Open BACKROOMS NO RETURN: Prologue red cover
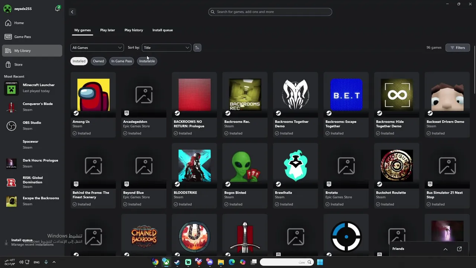This screenshot has width=476, height=268. [x=194, y=95]
